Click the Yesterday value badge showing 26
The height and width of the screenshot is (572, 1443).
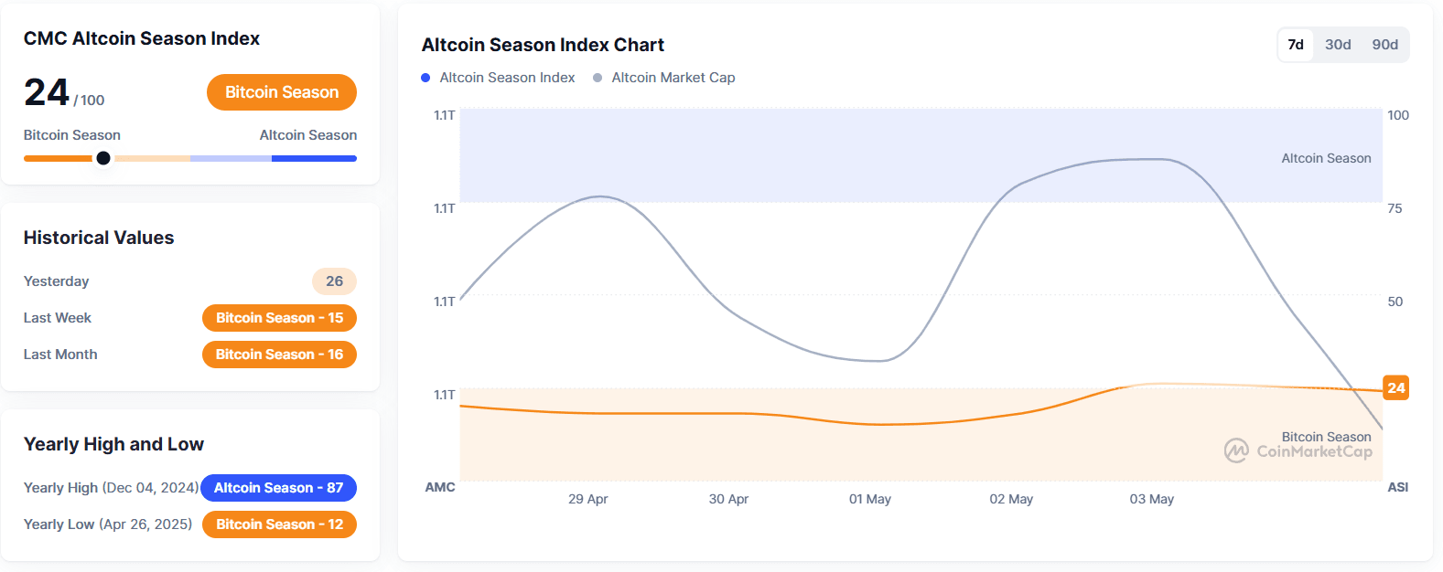[x=334, y=281]
